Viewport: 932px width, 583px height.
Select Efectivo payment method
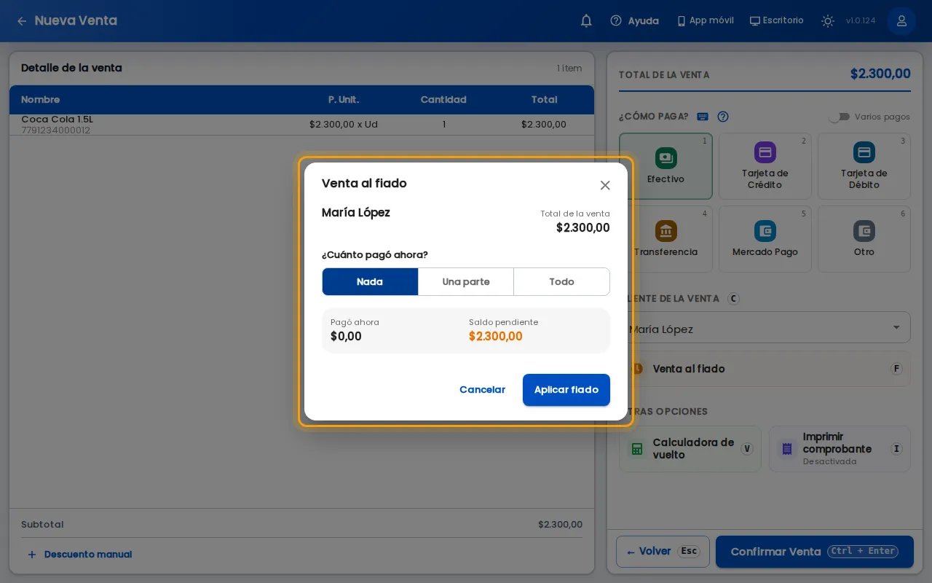point(666,166)
